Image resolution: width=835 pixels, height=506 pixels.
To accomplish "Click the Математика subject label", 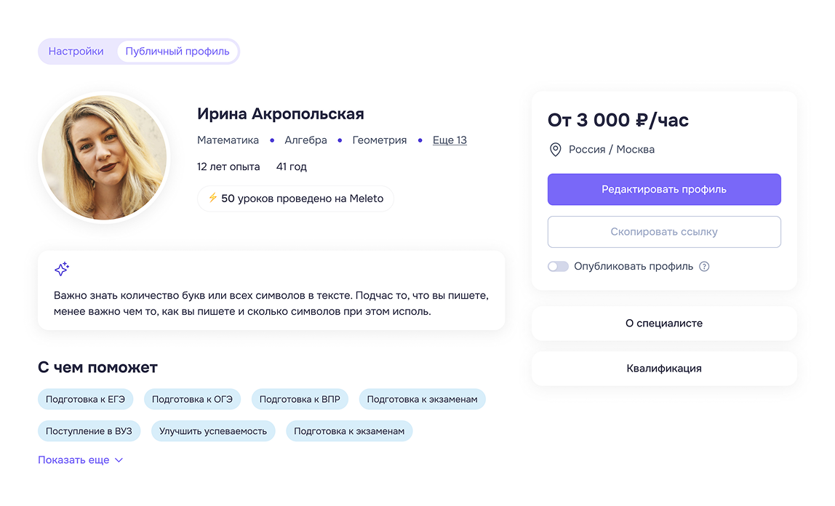I will tap(228, 140).
